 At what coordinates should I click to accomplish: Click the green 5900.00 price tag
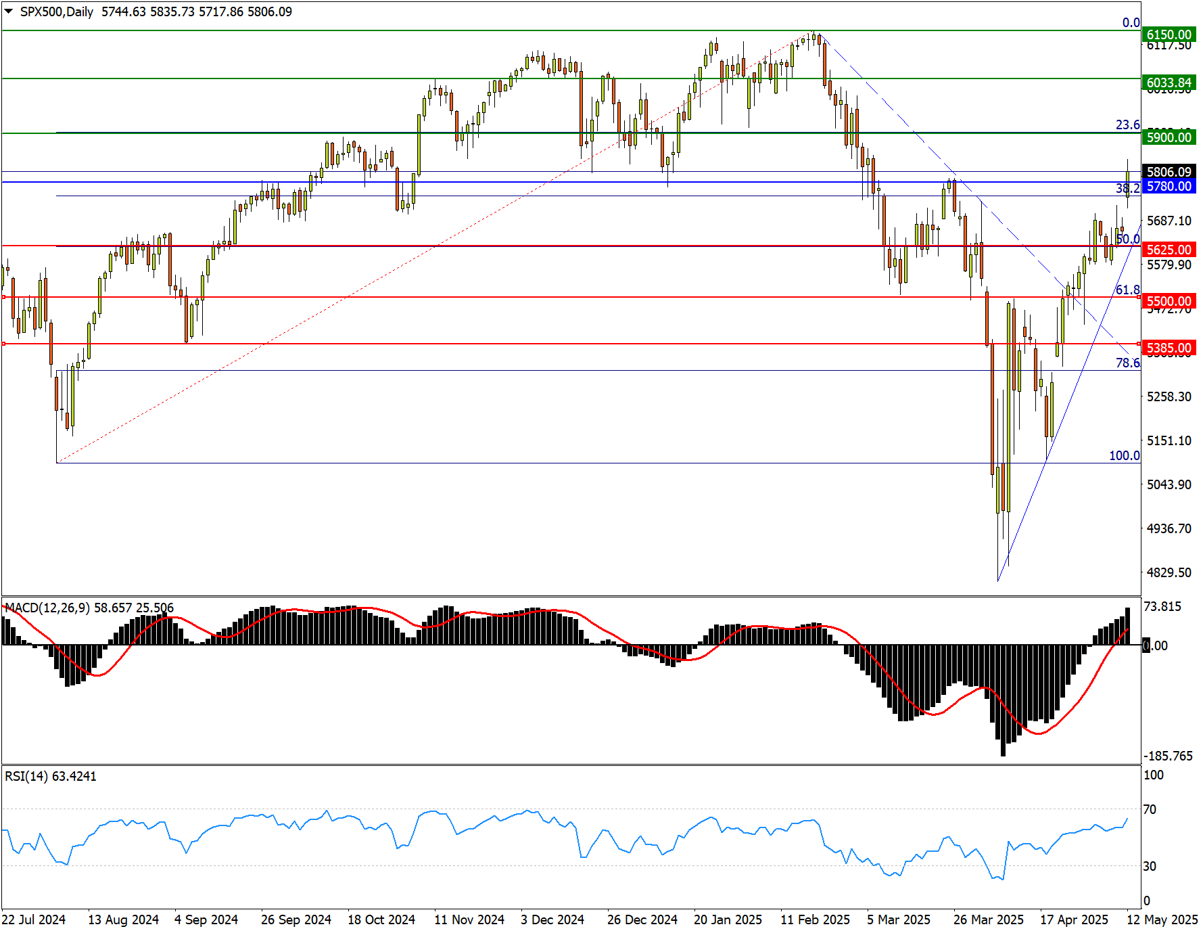(1169, 137)
